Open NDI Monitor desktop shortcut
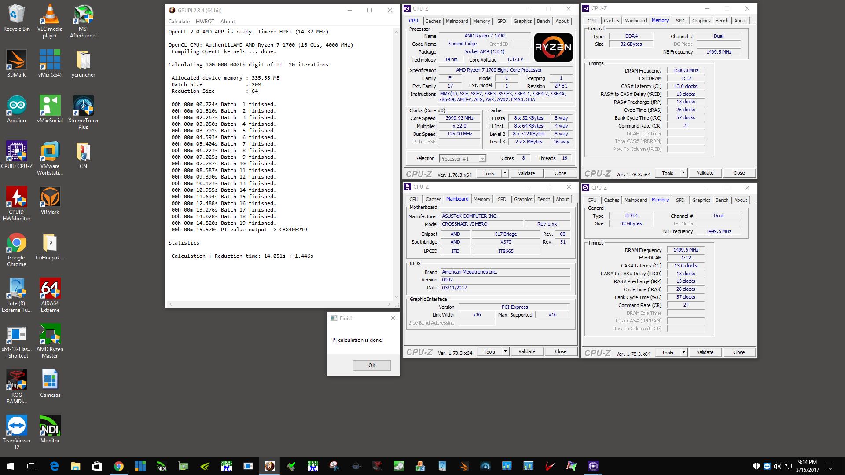 (50, 430)
